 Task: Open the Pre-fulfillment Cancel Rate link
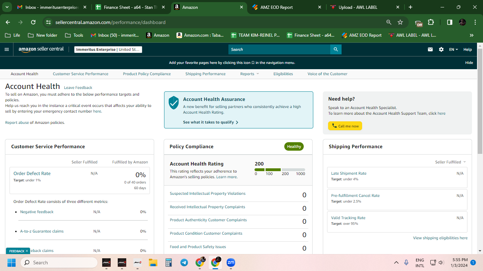(x=355, y=195)
